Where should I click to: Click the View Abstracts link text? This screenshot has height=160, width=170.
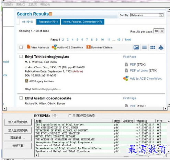tap(40, 48)
